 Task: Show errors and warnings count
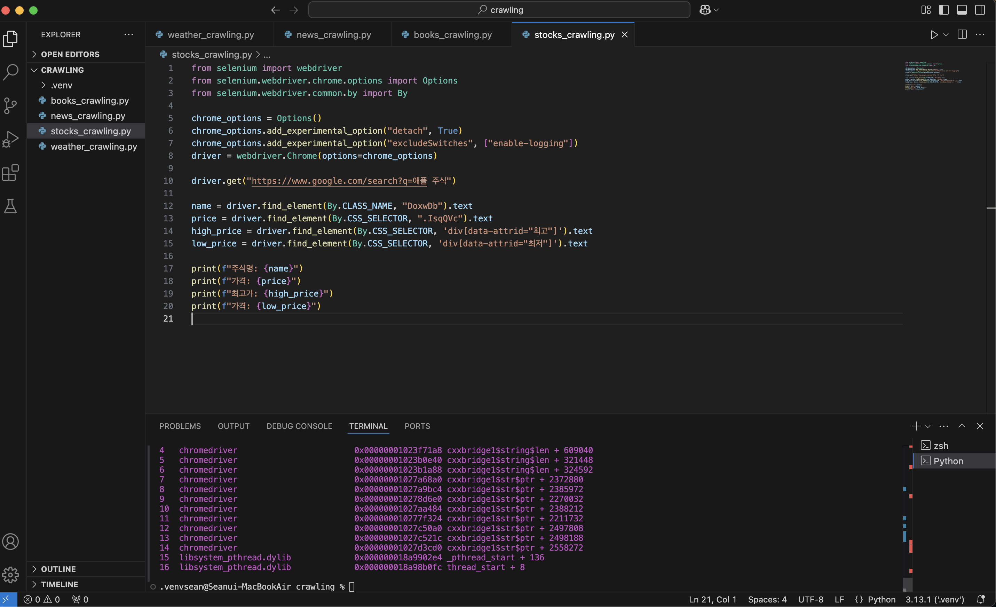tap(42, 599)
